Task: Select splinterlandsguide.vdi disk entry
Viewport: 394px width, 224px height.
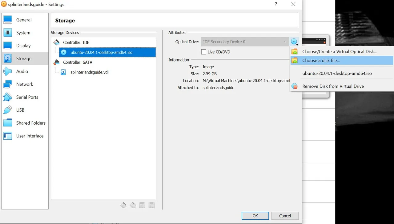Action: (90, 72)
